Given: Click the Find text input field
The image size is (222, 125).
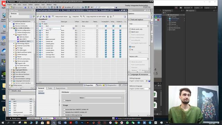Looking at the screenshot, I should pyautogui.click(x=138, y=26).
